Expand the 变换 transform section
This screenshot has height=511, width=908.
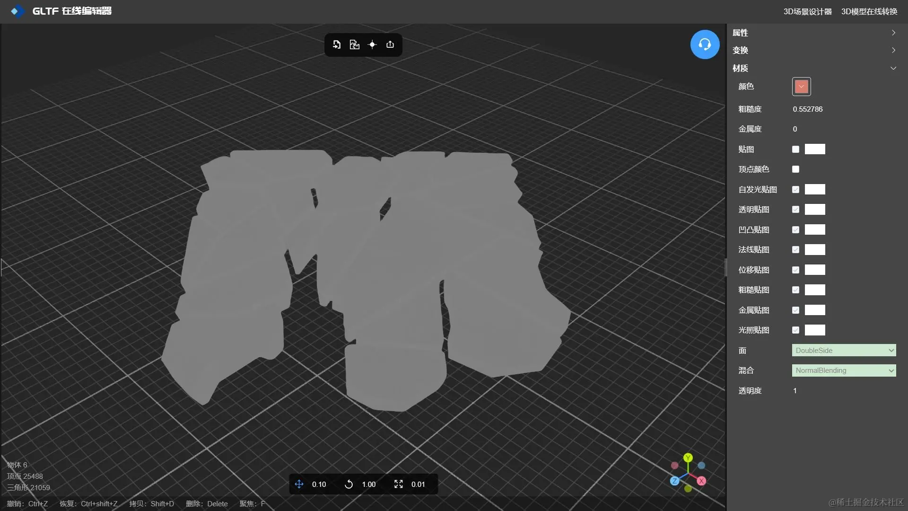click(x=814, y=50)
